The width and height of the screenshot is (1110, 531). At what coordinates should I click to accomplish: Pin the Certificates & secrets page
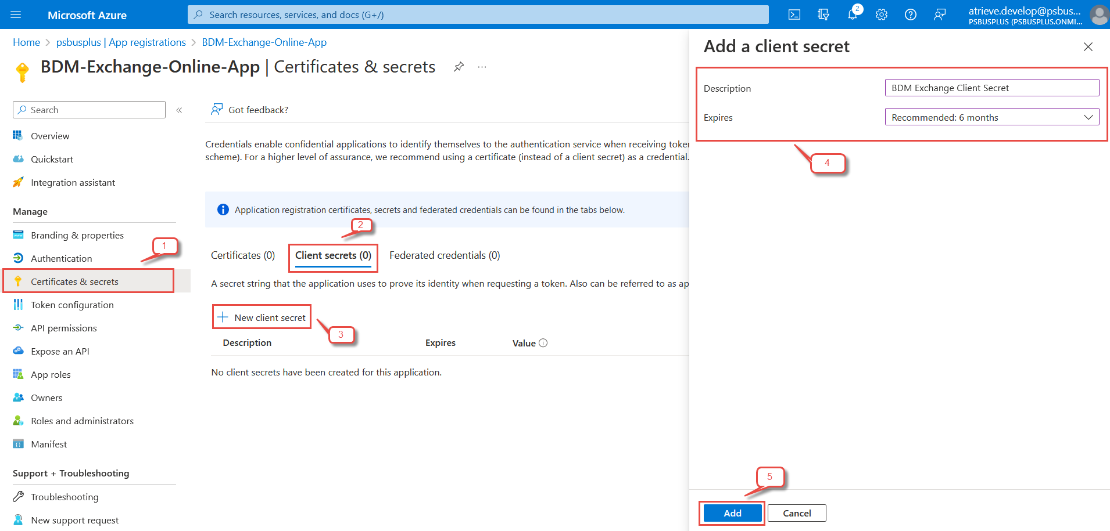(459, 67)
